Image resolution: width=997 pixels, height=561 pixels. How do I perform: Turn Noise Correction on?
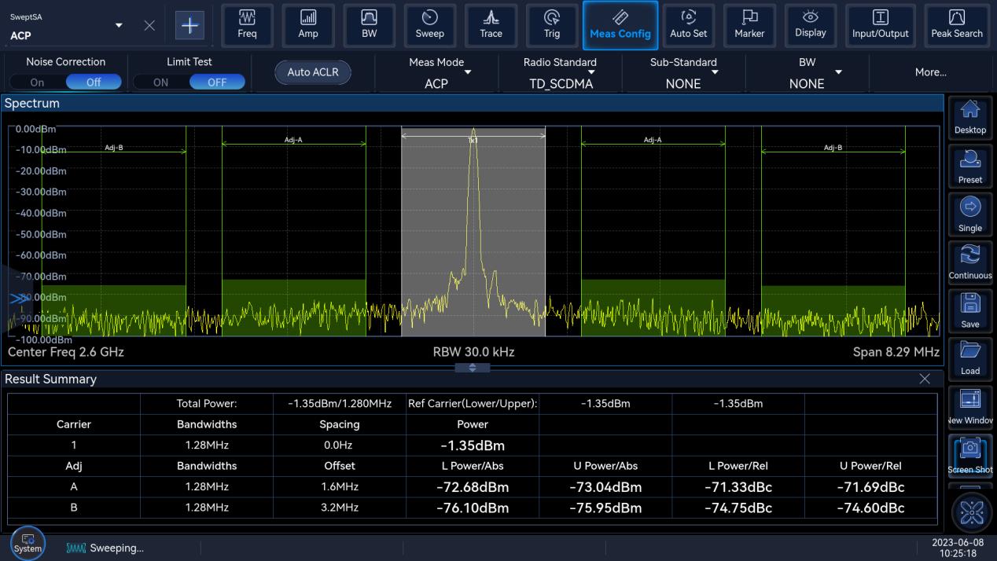(x=37, y=82)
